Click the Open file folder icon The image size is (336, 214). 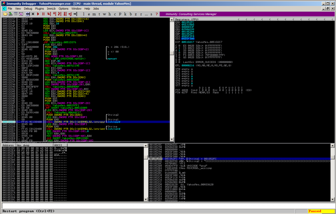click(5, 14)
